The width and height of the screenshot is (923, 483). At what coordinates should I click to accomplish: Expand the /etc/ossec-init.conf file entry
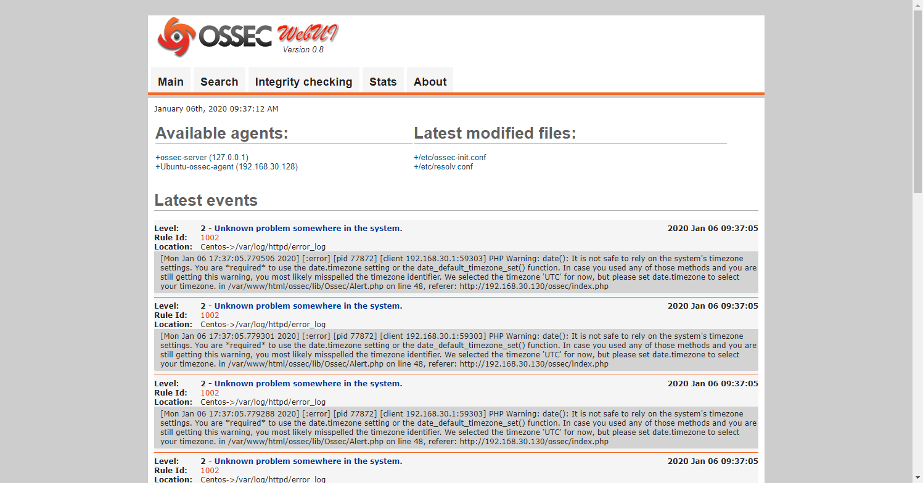point(450,158)
